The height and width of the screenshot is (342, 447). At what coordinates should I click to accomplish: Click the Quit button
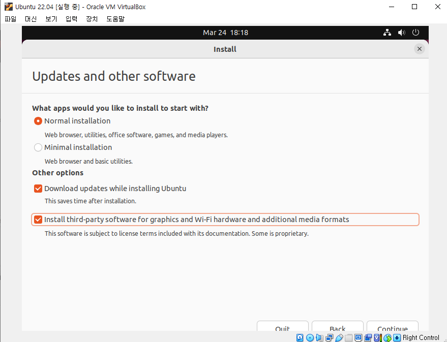tap(283, 326)
